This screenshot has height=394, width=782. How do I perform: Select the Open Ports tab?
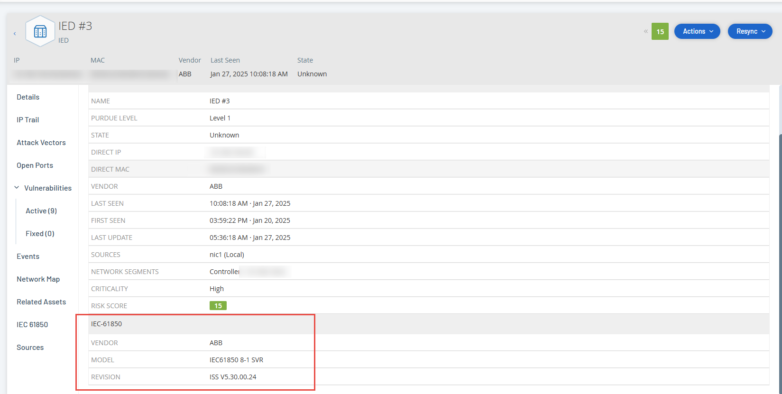35,165
